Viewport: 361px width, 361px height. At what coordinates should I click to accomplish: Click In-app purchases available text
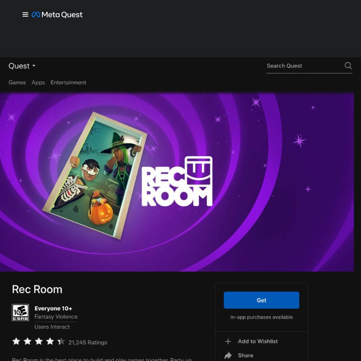[x=261, y=317]
